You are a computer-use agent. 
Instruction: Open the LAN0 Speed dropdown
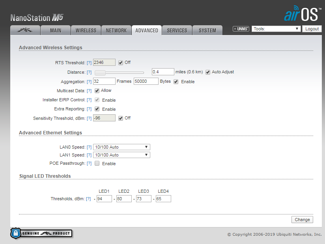click(x=121, y=147)
